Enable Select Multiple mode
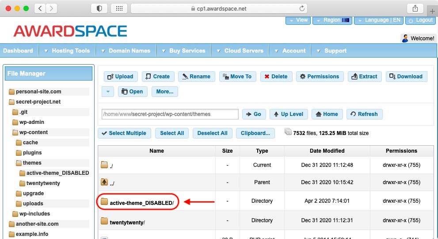This screenshot has height=239, width=438. pos(124,133)
